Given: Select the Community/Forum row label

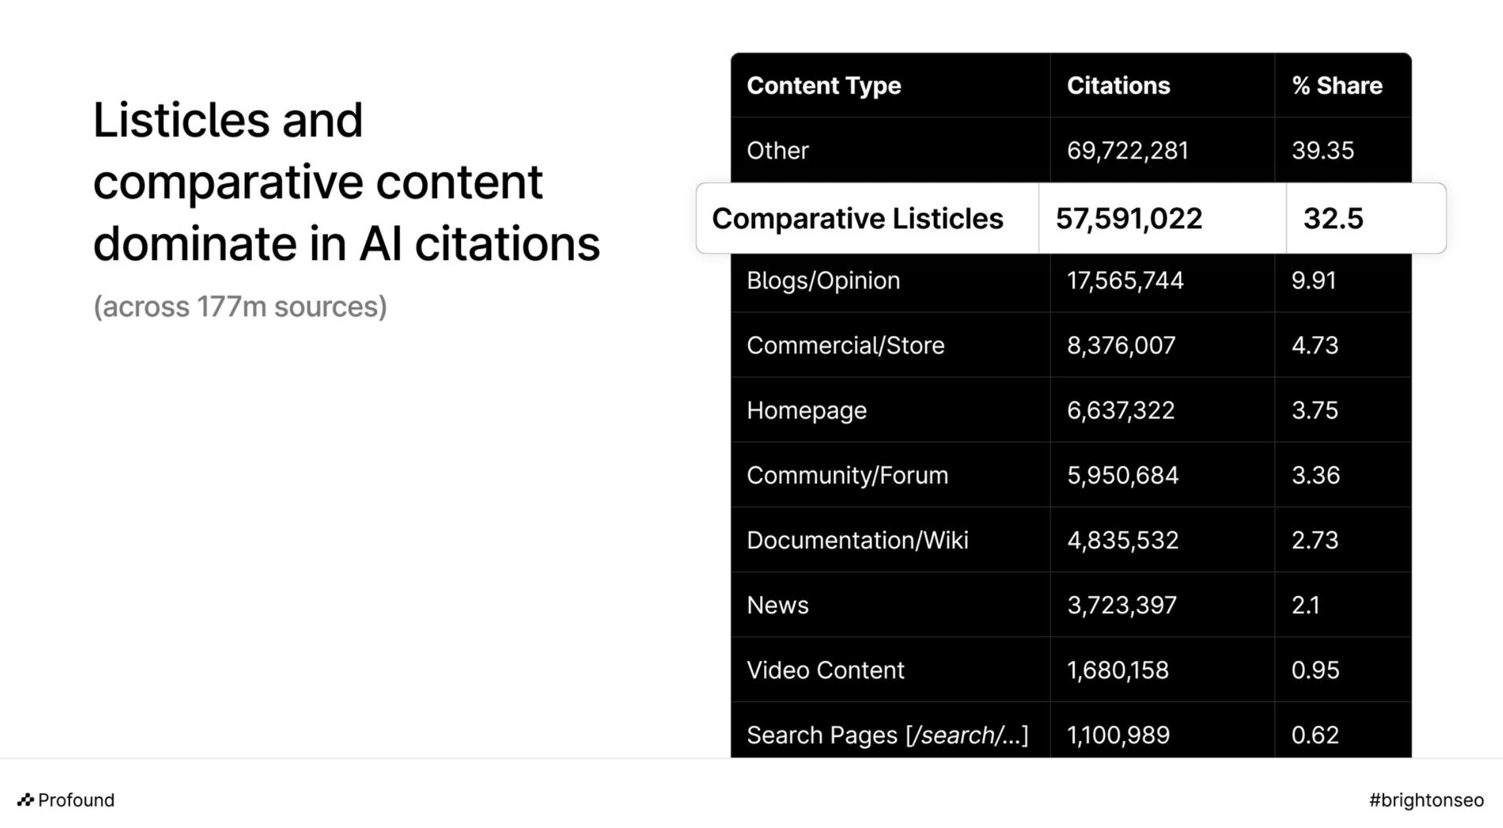Looking at the screenshot, I should [x=847, y=475].
